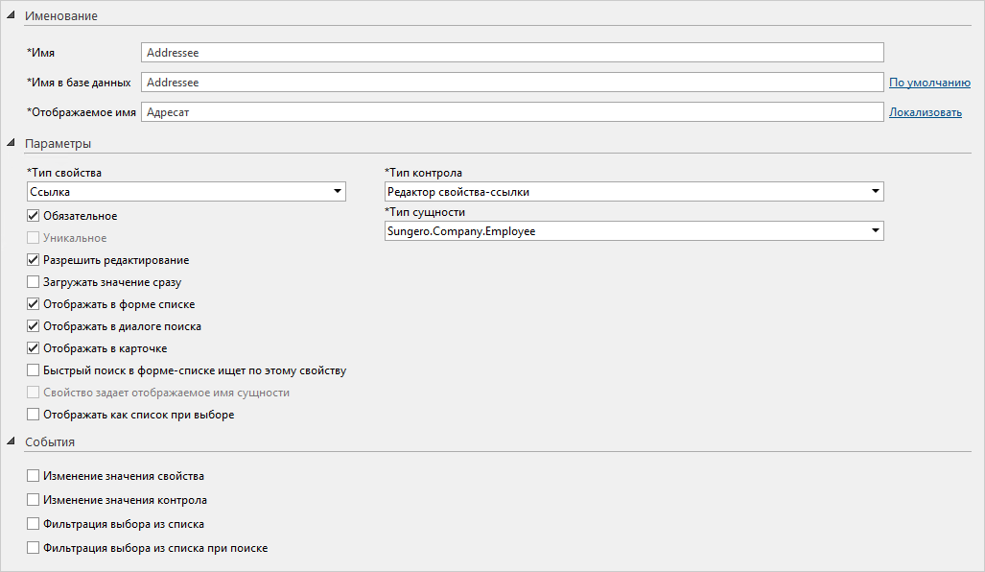The image size is (985, 572).
Task: Enable Загружать значение сразу
Action: (x=34, y=282)
